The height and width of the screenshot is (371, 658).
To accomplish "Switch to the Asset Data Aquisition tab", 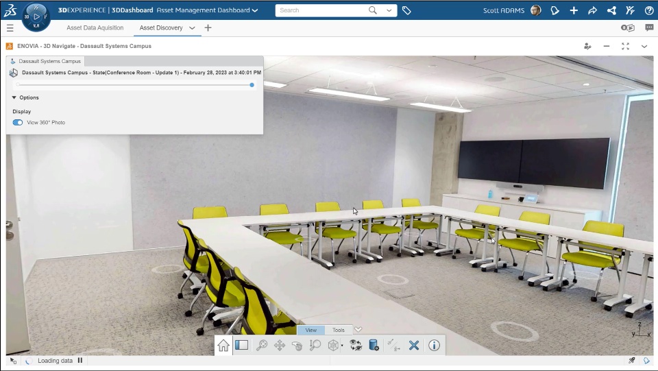I will point(95,27).
